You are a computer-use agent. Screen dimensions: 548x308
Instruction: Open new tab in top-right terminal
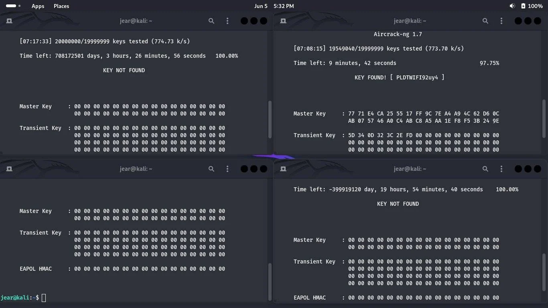[x=283, y=21]
